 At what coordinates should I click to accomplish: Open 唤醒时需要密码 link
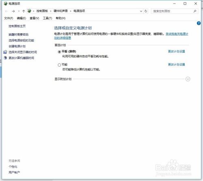point(19,34)
